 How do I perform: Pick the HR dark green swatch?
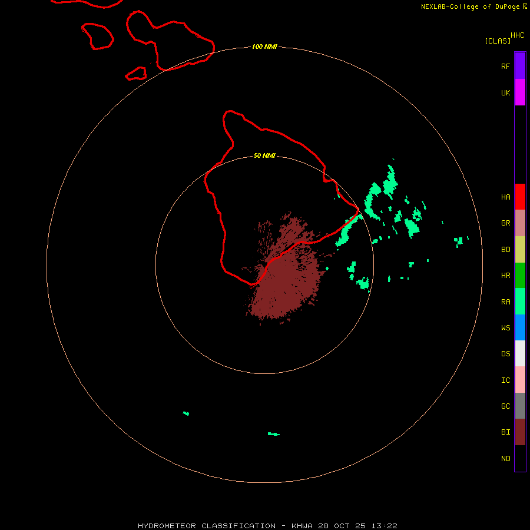(x=520, y=276)
